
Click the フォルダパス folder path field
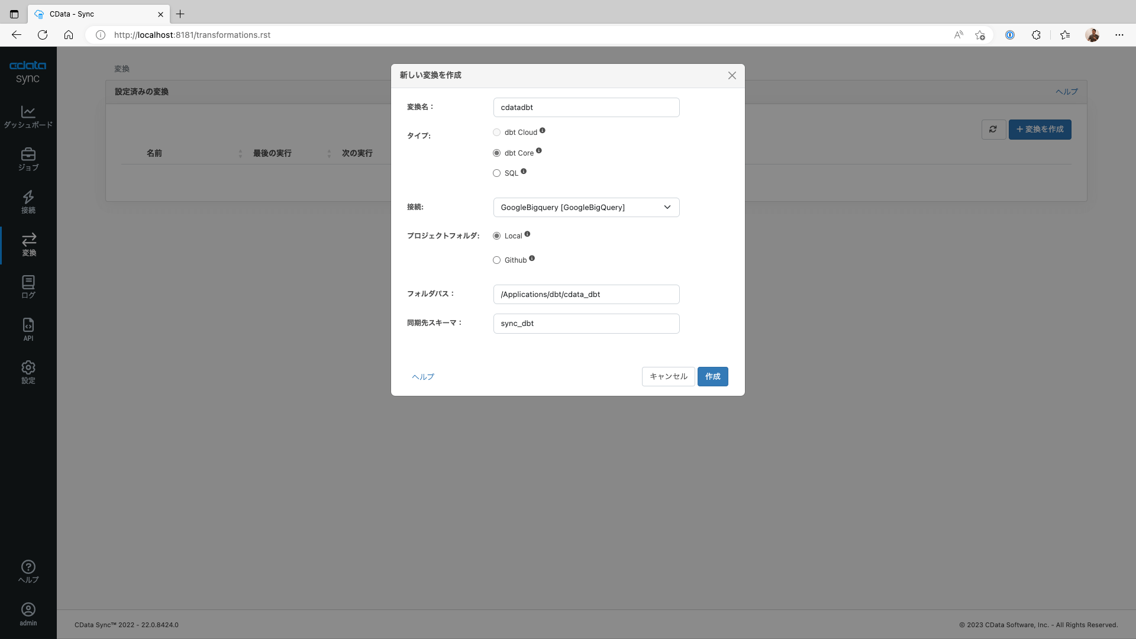pos(586,295)
